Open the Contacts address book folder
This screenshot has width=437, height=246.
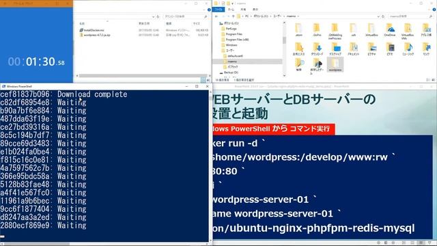coord(426,30)
